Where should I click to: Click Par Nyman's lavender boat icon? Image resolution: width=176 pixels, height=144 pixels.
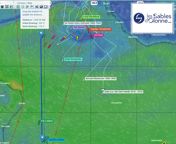click(x=71, y=29)
